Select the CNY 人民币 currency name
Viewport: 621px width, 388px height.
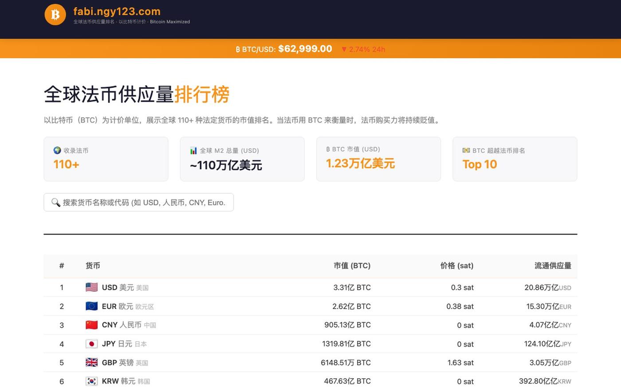[x=122, y=325]
